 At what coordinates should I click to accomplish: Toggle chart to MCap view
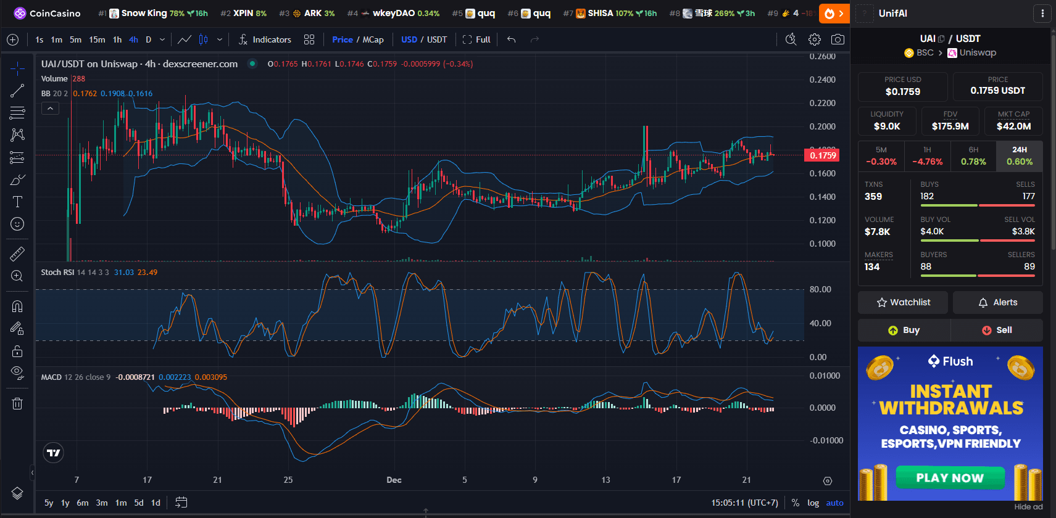[x=373, y=39]
